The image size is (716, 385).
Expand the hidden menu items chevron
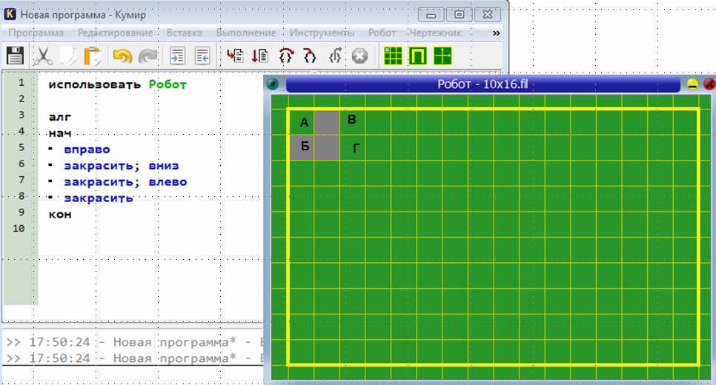pos(497,33)
